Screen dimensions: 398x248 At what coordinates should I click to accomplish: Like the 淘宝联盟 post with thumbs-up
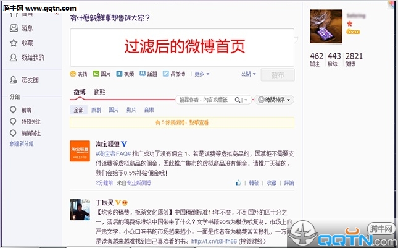[238, 182]
